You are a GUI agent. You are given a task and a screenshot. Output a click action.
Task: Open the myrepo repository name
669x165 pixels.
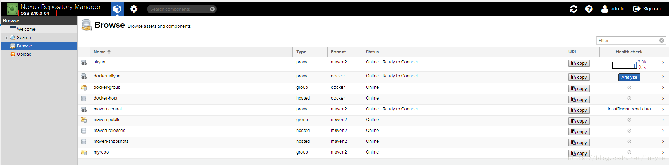(101, 152)
